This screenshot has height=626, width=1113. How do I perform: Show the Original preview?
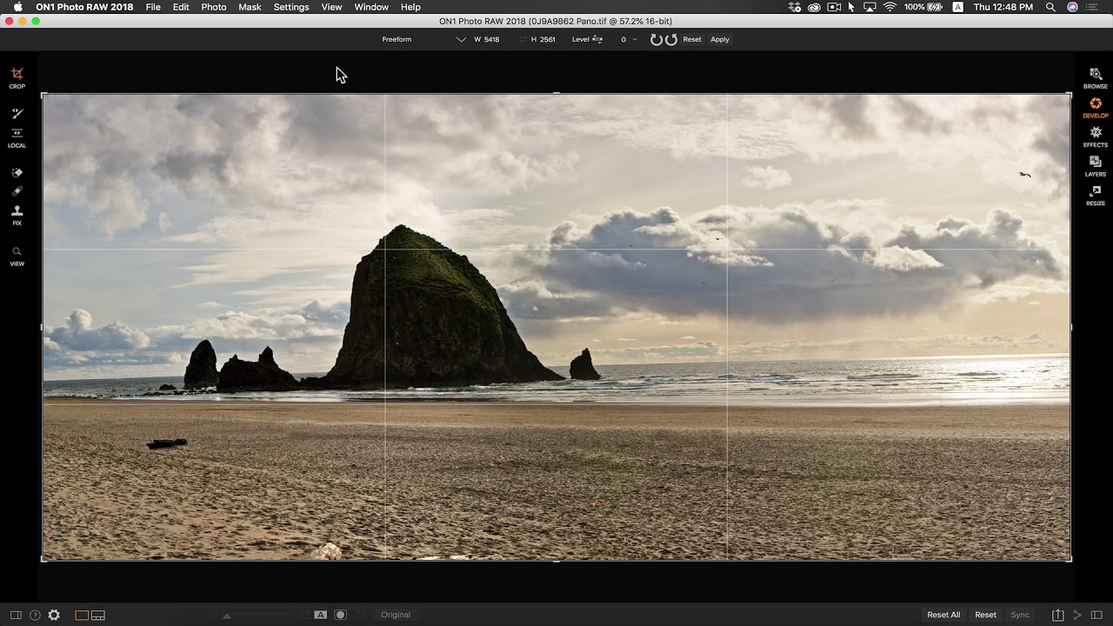[396, 615]
